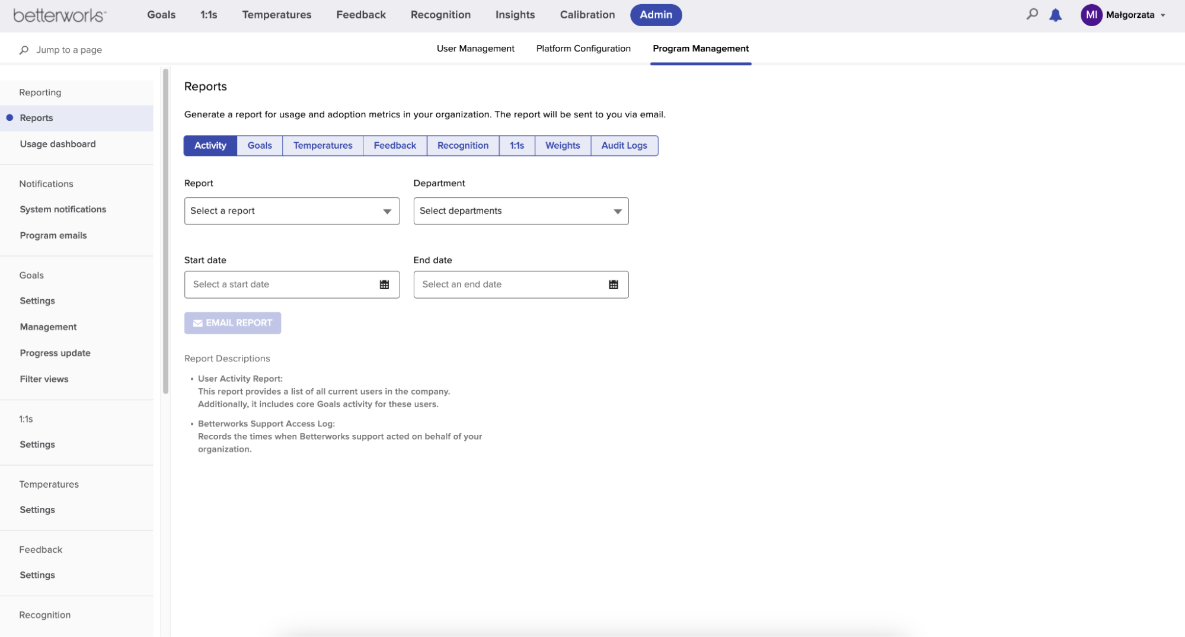
Task: Open the Select a report dropdown
Action: pos(292,211)
